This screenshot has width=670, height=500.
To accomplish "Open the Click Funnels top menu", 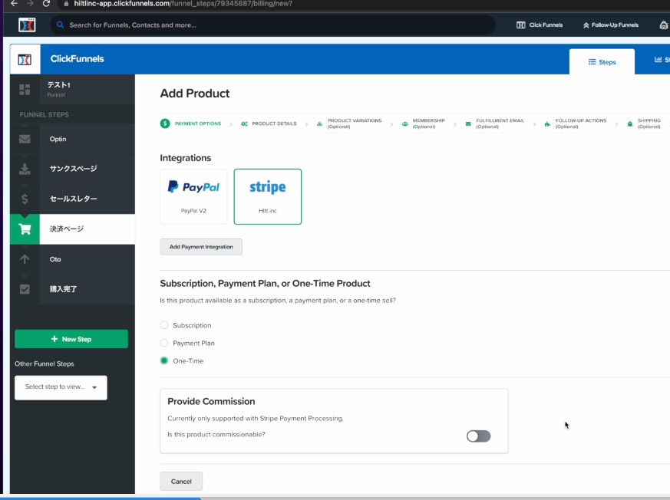I will 540,25.
